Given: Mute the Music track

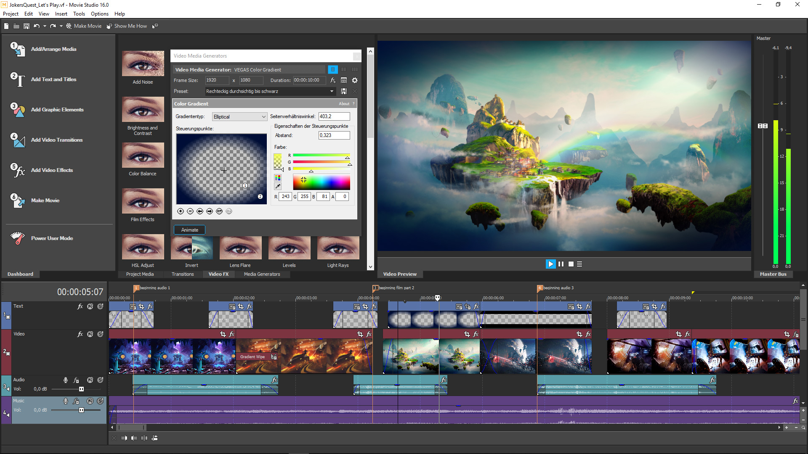Looking at the screenshot, I should (x=90, y=401).
